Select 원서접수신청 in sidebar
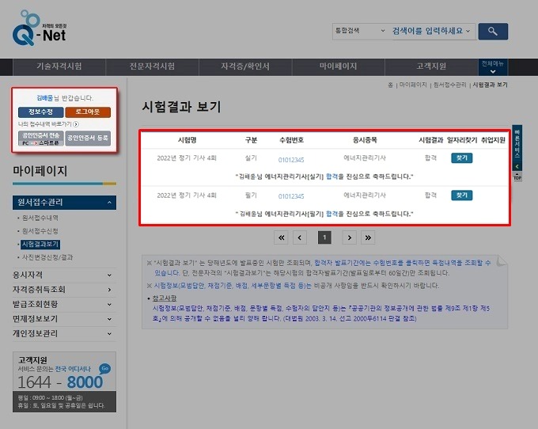538x429 pixels. coord(40,231)
